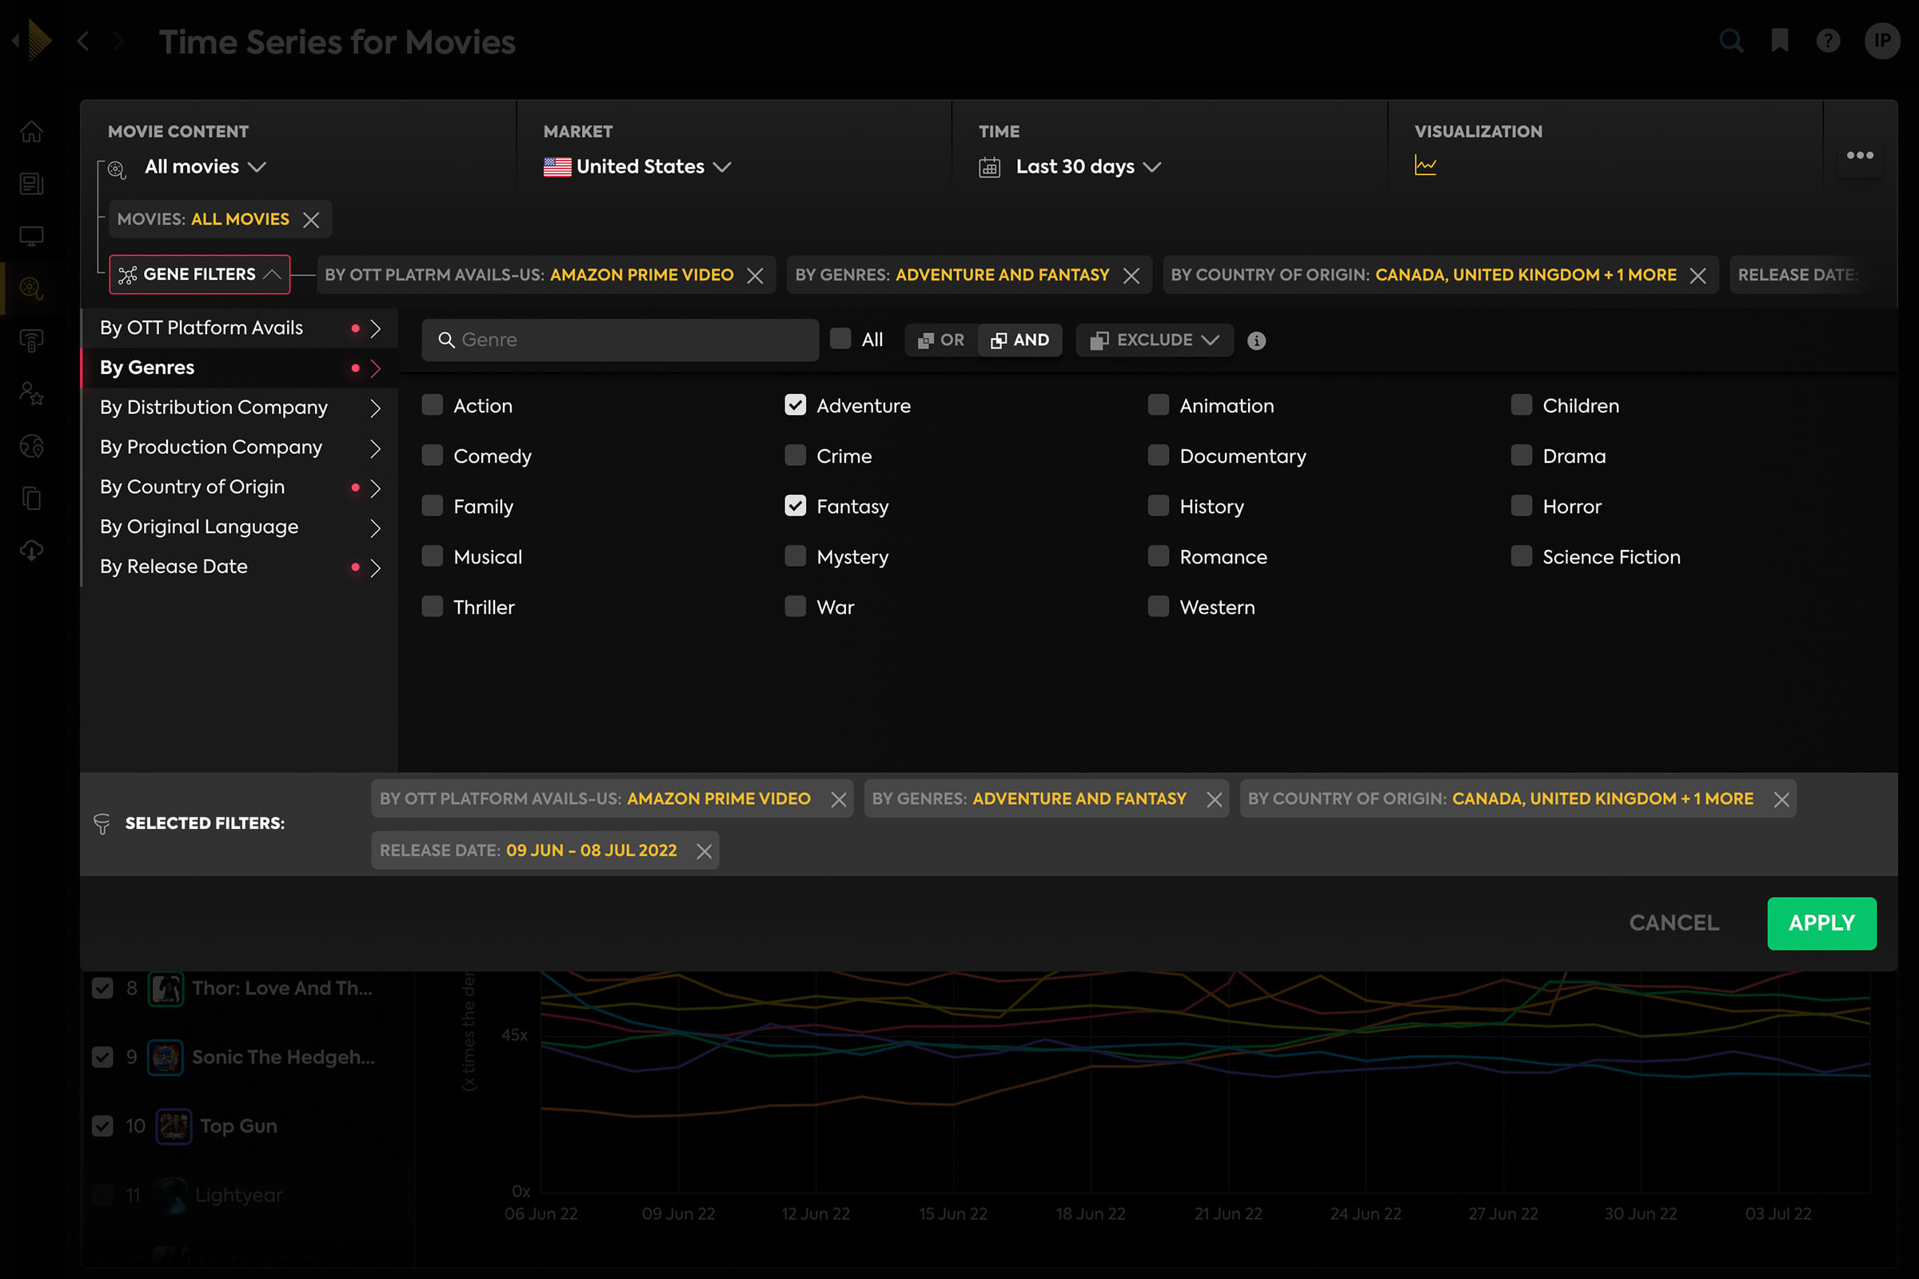Check the Horror genre checkbox
The height and width of the screenshot is (1279, 1919).
coord(1522,506)
